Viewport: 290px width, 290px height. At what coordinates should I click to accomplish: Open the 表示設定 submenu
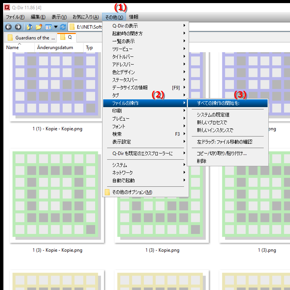click(x=145, y=142)
